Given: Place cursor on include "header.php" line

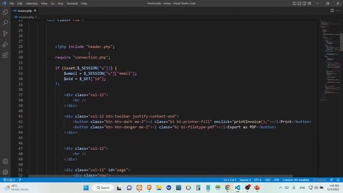Looking at the screenshot, I should tap(85, 47).
